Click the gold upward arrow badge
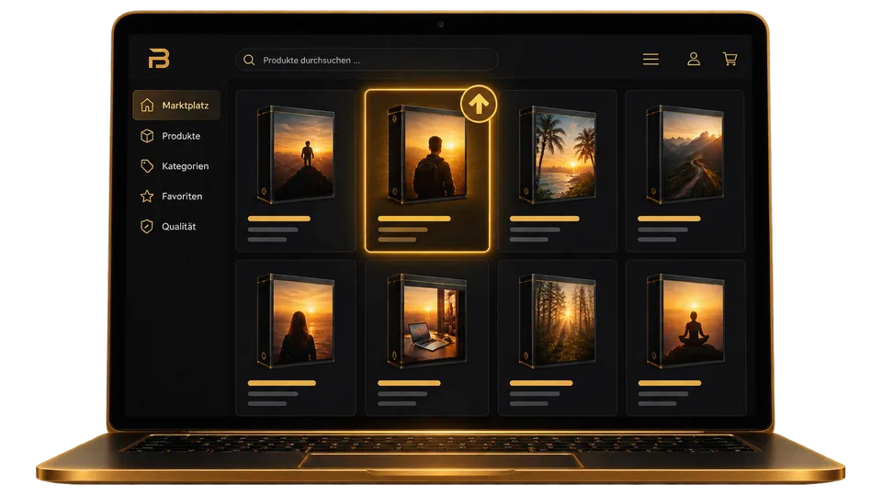This screenshot has height=496, width=882. pyautogui.click(x=479, y=104)
